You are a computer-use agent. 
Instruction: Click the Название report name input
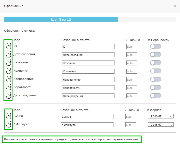tap(88, 63)
